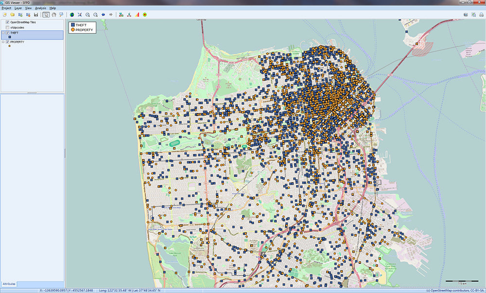Enable the sfzipcodes layer checkbox
Screen dimensions: 486x293
[x=7, y=28]
